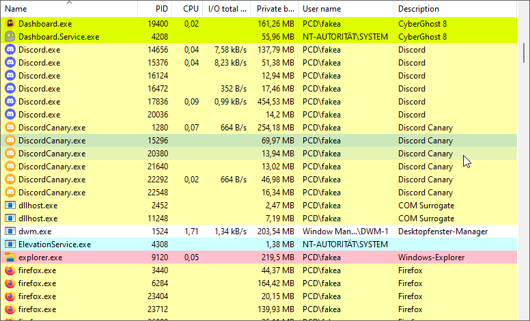
Task: Click the Firefox icon for PID 3440
Action: pos(10,270)
